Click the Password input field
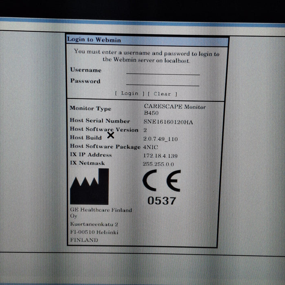This screenshot has width=285, height=285. coord(163,82)
